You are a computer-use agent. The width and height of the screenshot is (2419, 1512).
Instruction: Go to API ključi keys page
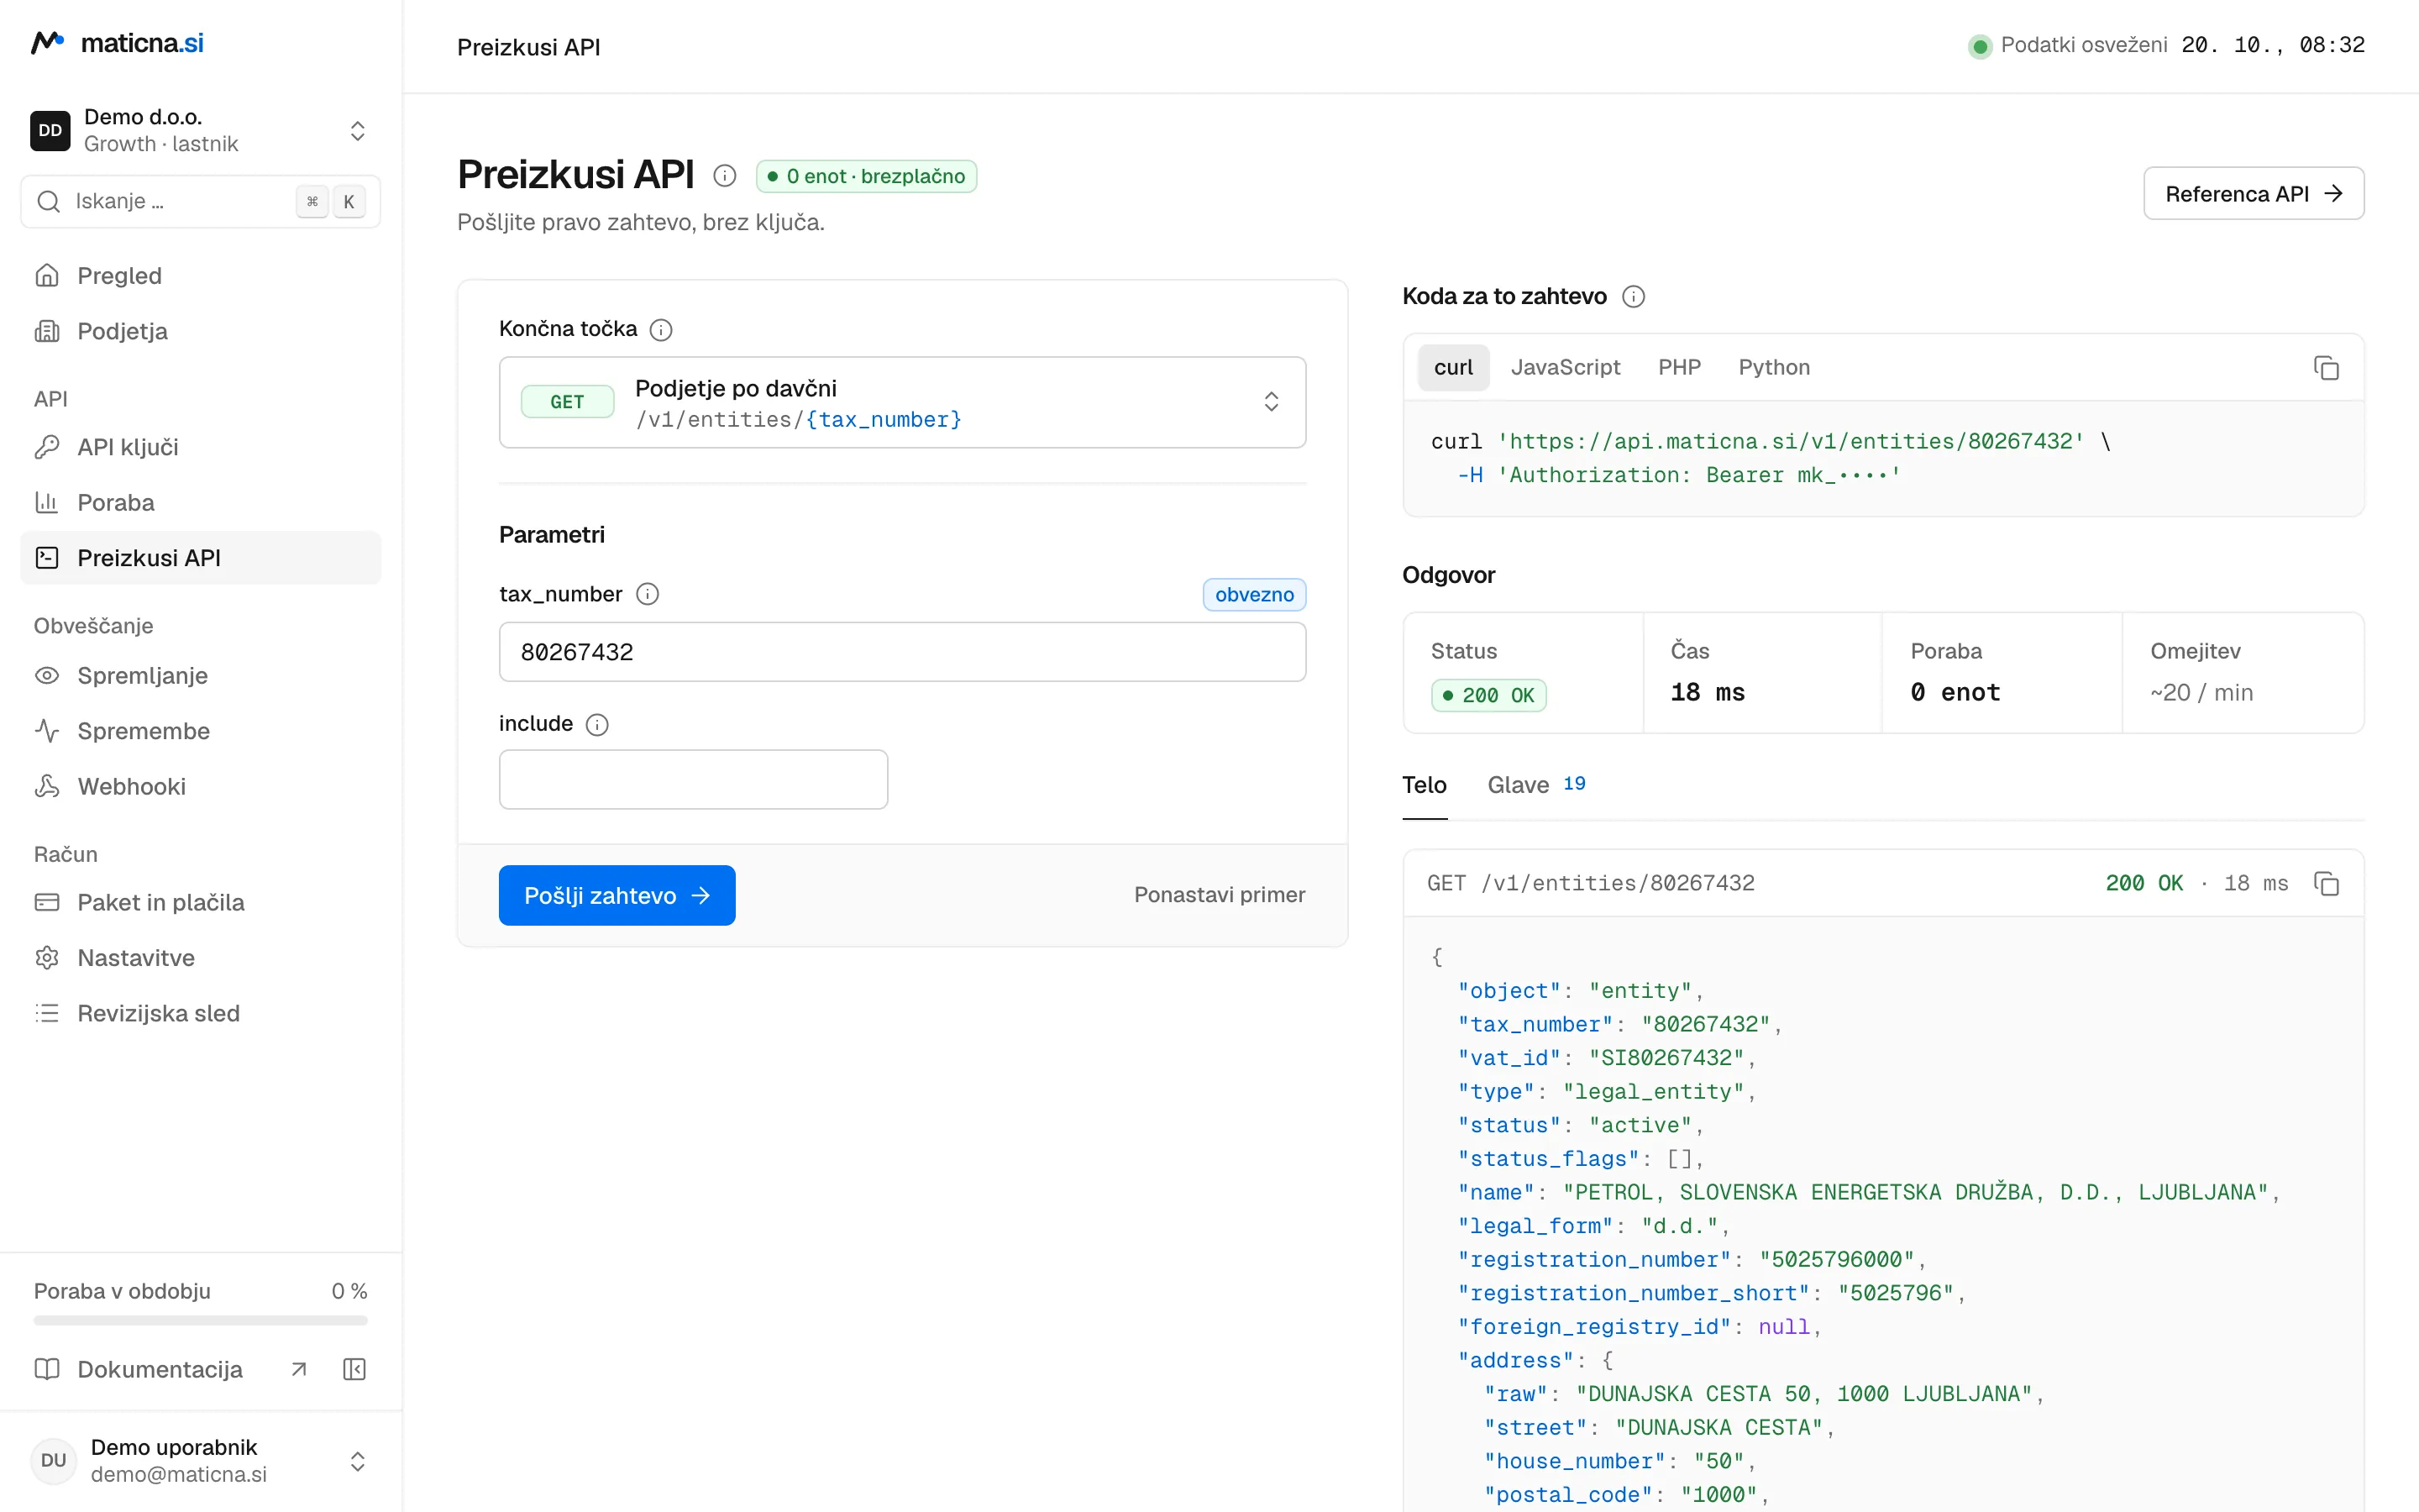click(x=200, y=447)
